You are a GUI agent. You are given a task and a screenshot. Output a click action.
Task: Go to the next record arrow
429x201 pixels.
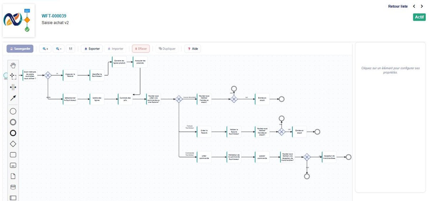click(421, 6)
